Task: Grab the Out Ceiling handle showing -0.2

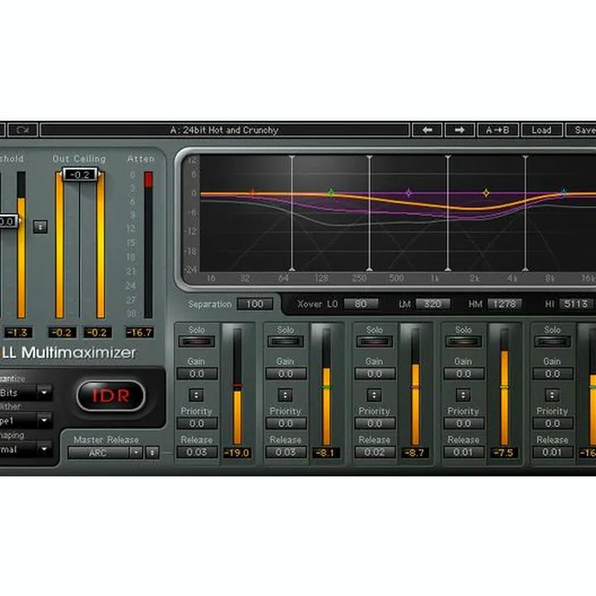Action: pyautogui.click(x=80, y=175)
